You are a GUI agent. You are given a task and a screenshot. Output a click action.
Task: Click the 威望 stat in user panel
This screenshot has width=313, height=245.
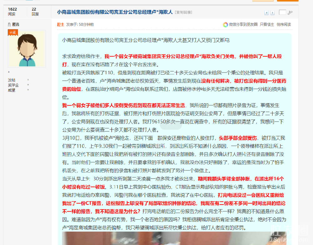(12, 90)
